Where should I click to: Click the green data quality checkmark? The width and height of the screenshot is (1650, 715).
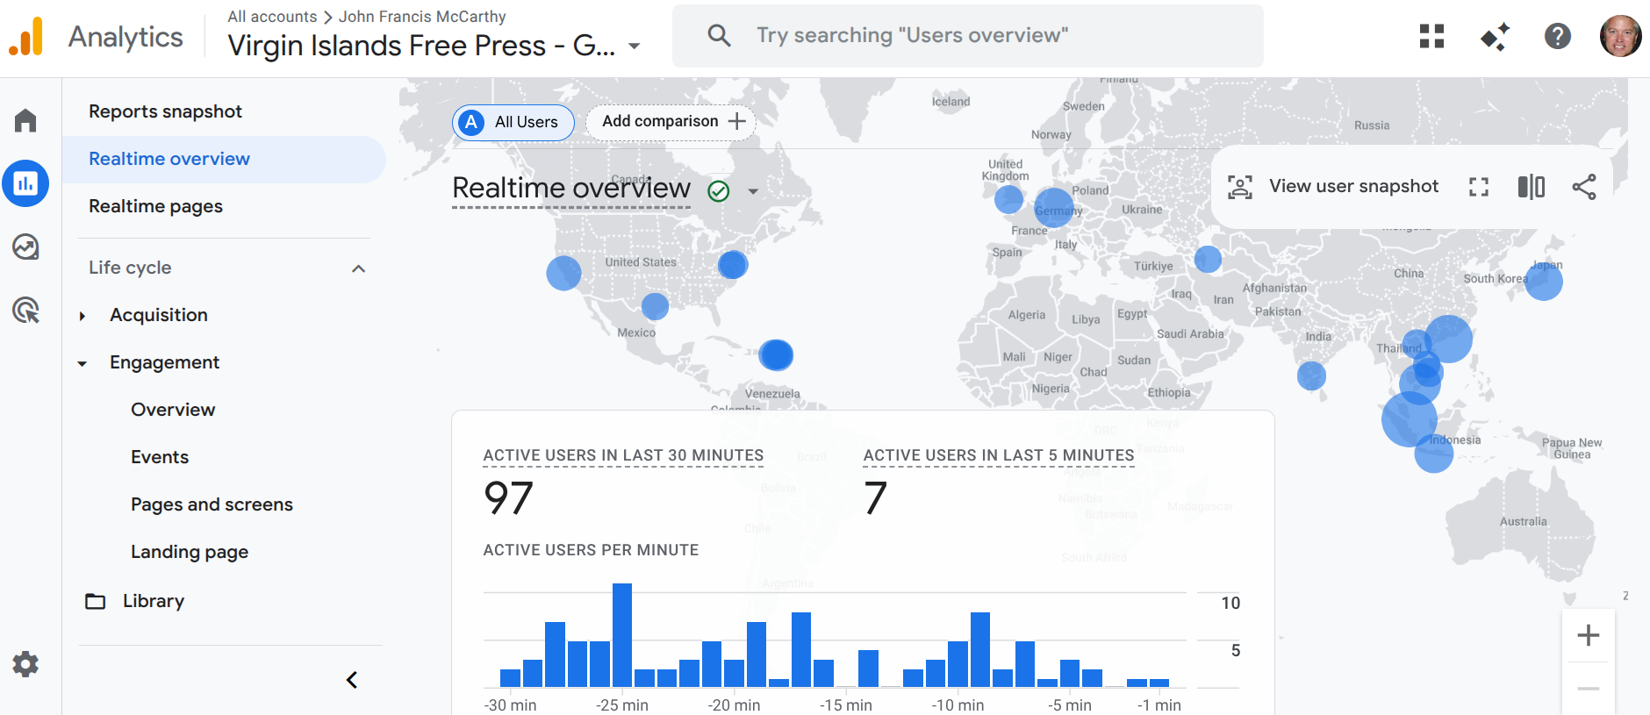point(719,190)
